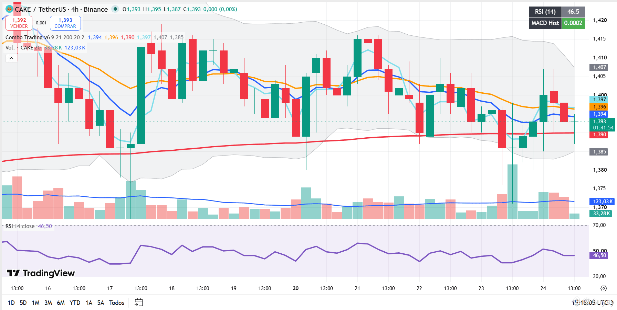The image size is (617, 310).
Task: Click the blue COMPRAR 1,393 buy button
Action: point(65,23)
